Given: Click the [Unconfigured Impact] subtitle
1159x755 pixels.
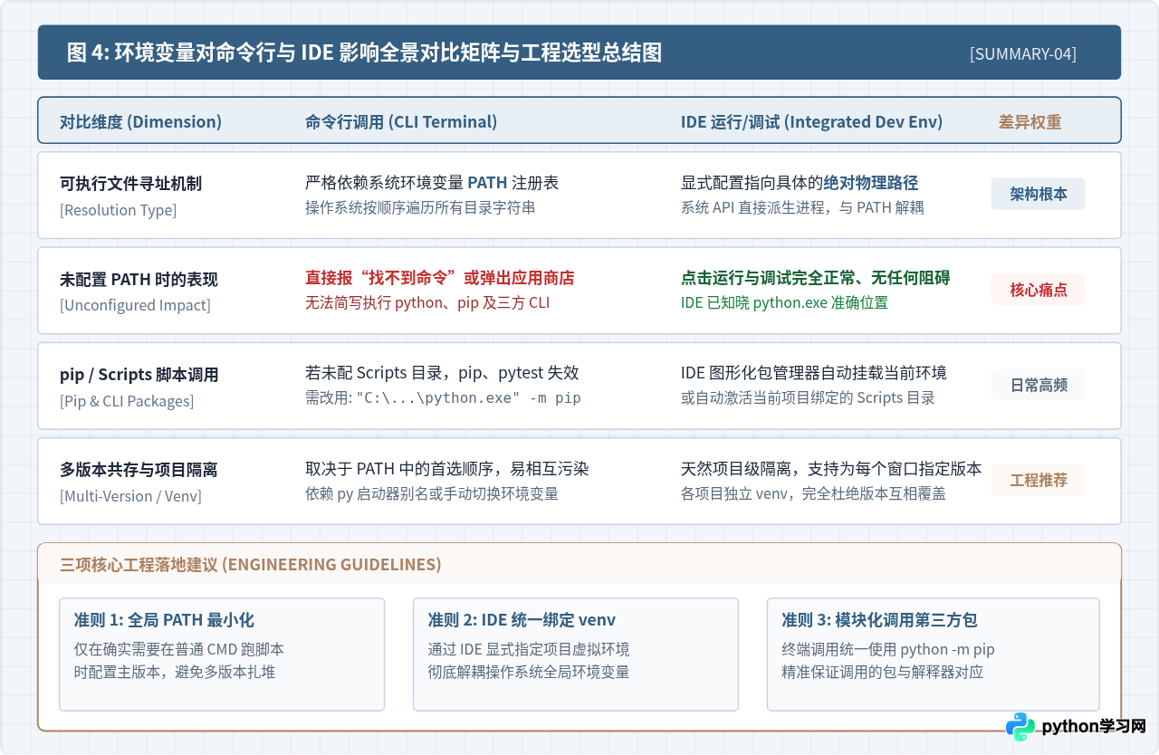Looking at the screenshot, I should tap(135, 305).
